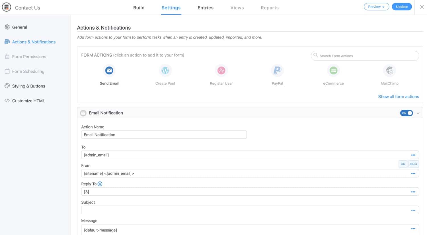427x235 pixels.
Task: Turn off the Email Notification action
Action: coord(407,113)
